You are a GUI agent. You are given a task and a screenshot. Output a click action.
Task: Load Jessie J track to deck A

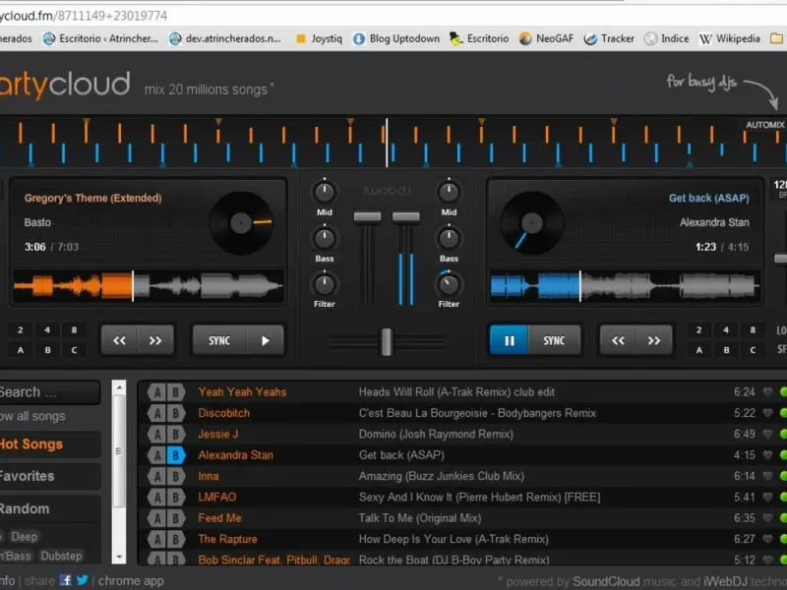point(155,434)
